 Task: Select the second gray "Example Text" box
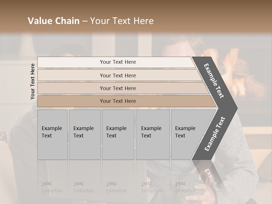coord(84,135)
